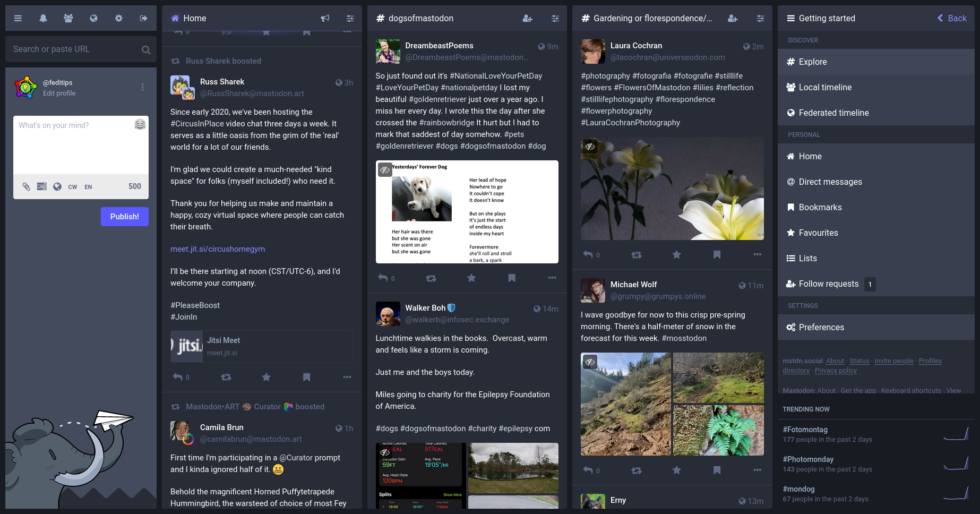Image resolution: width=980 pixels, height=514 pixels.
Task: Favourite the DreambeastPoems pet day post
Action: (x=471, y=278)
